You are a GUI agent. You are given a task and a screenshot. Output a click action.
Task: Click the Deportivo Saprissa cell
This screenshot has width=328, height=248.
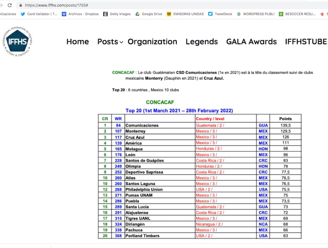click(160, 172)
